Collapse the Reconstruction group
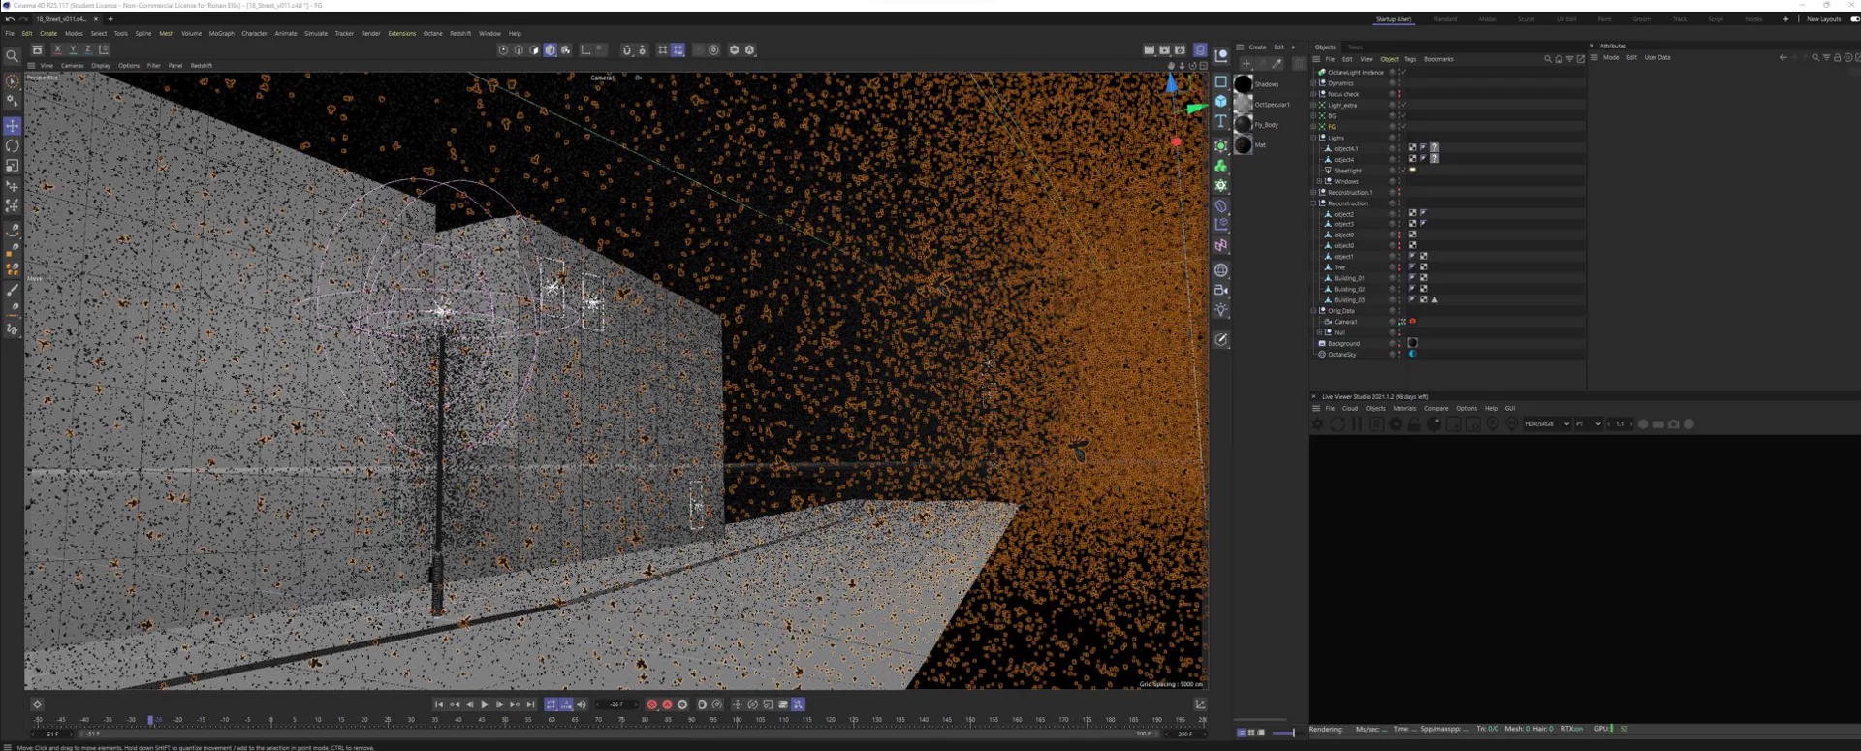 (1313, 203)
